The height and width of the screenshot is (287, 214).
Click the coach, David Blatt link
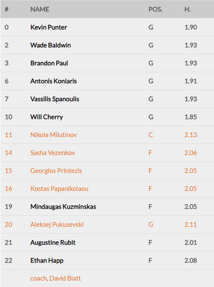click(x=55, y=278)
